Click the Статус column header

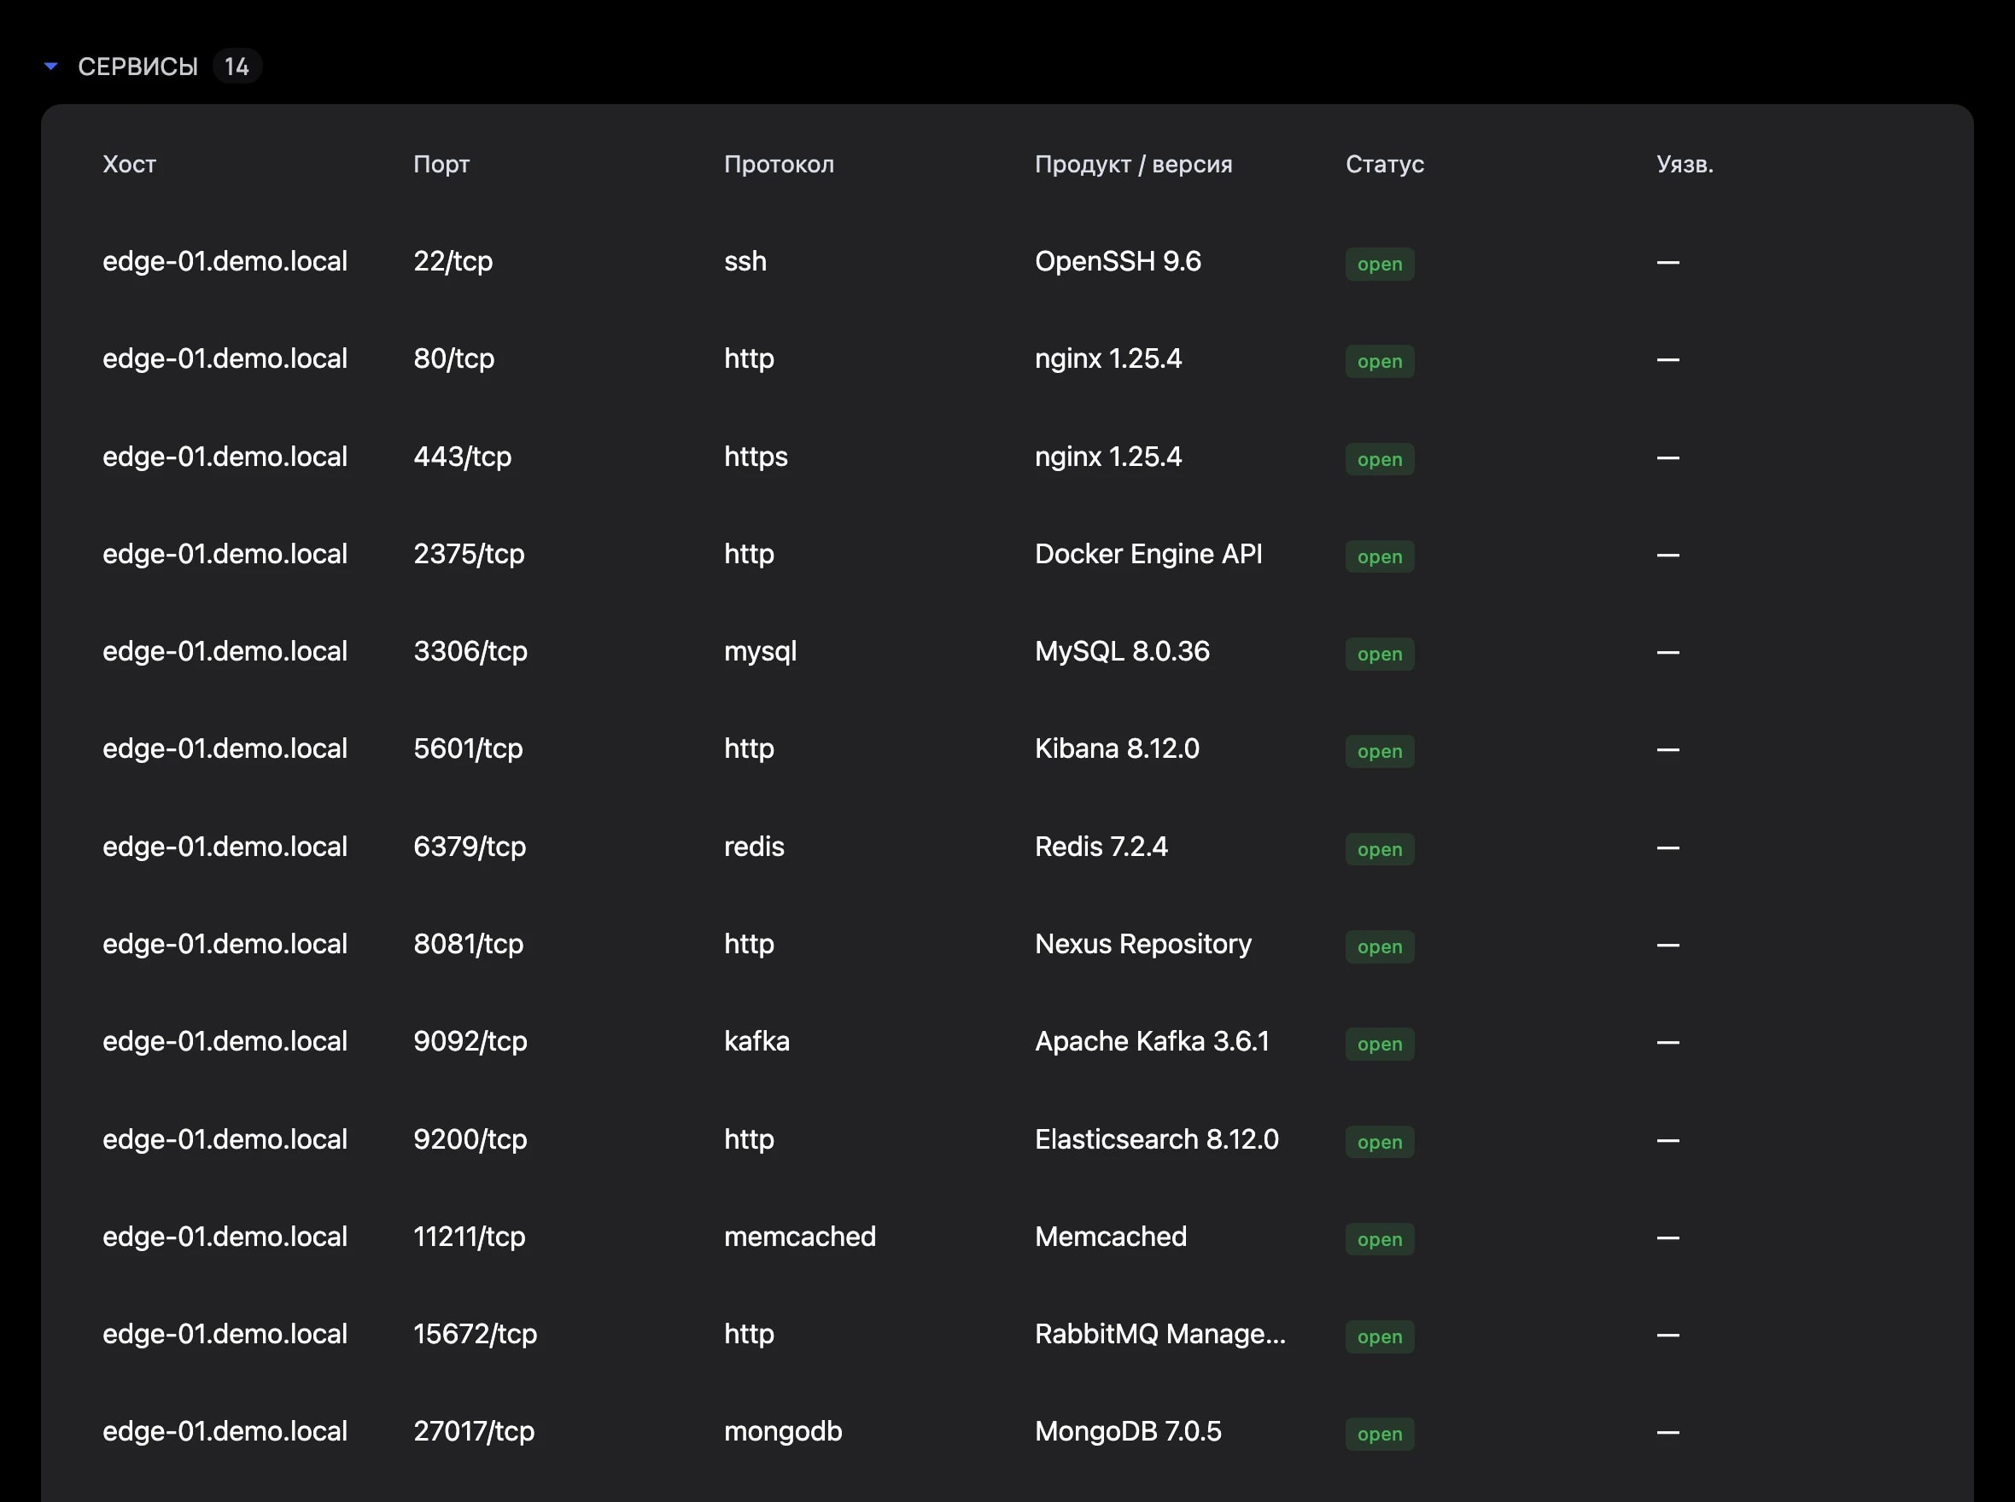[x=1385, y=165]
